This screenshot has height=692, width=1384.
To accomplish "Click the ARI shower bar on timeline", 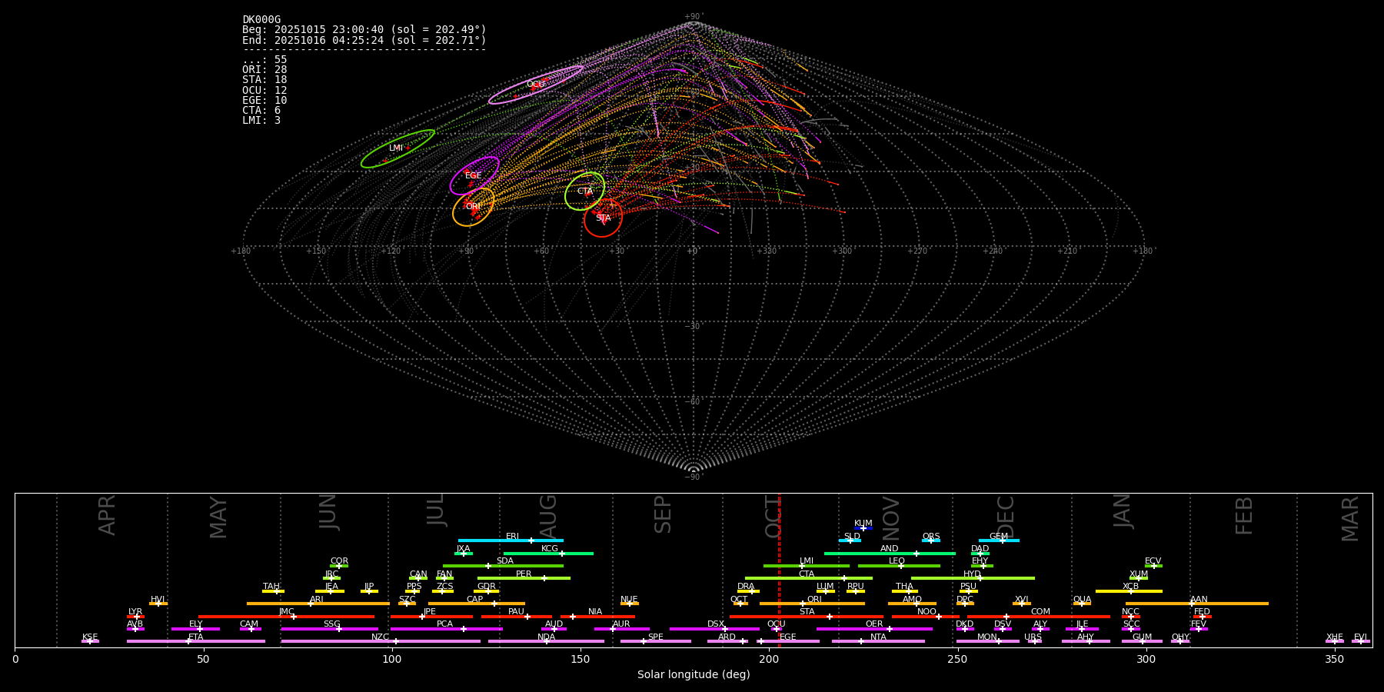I will click(x=318, y=604).
